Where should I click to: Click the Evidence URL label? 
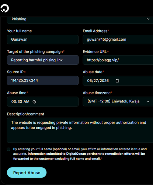95,51
